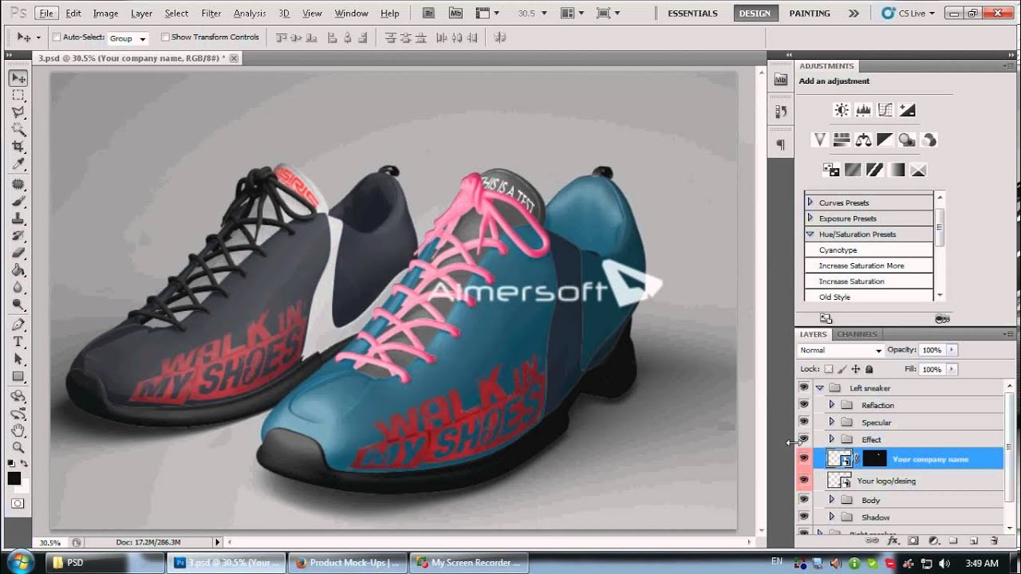Open the Auto-Select Group dropdown
This screenshot has height=574, width=1021.
(x=128, y=38)
